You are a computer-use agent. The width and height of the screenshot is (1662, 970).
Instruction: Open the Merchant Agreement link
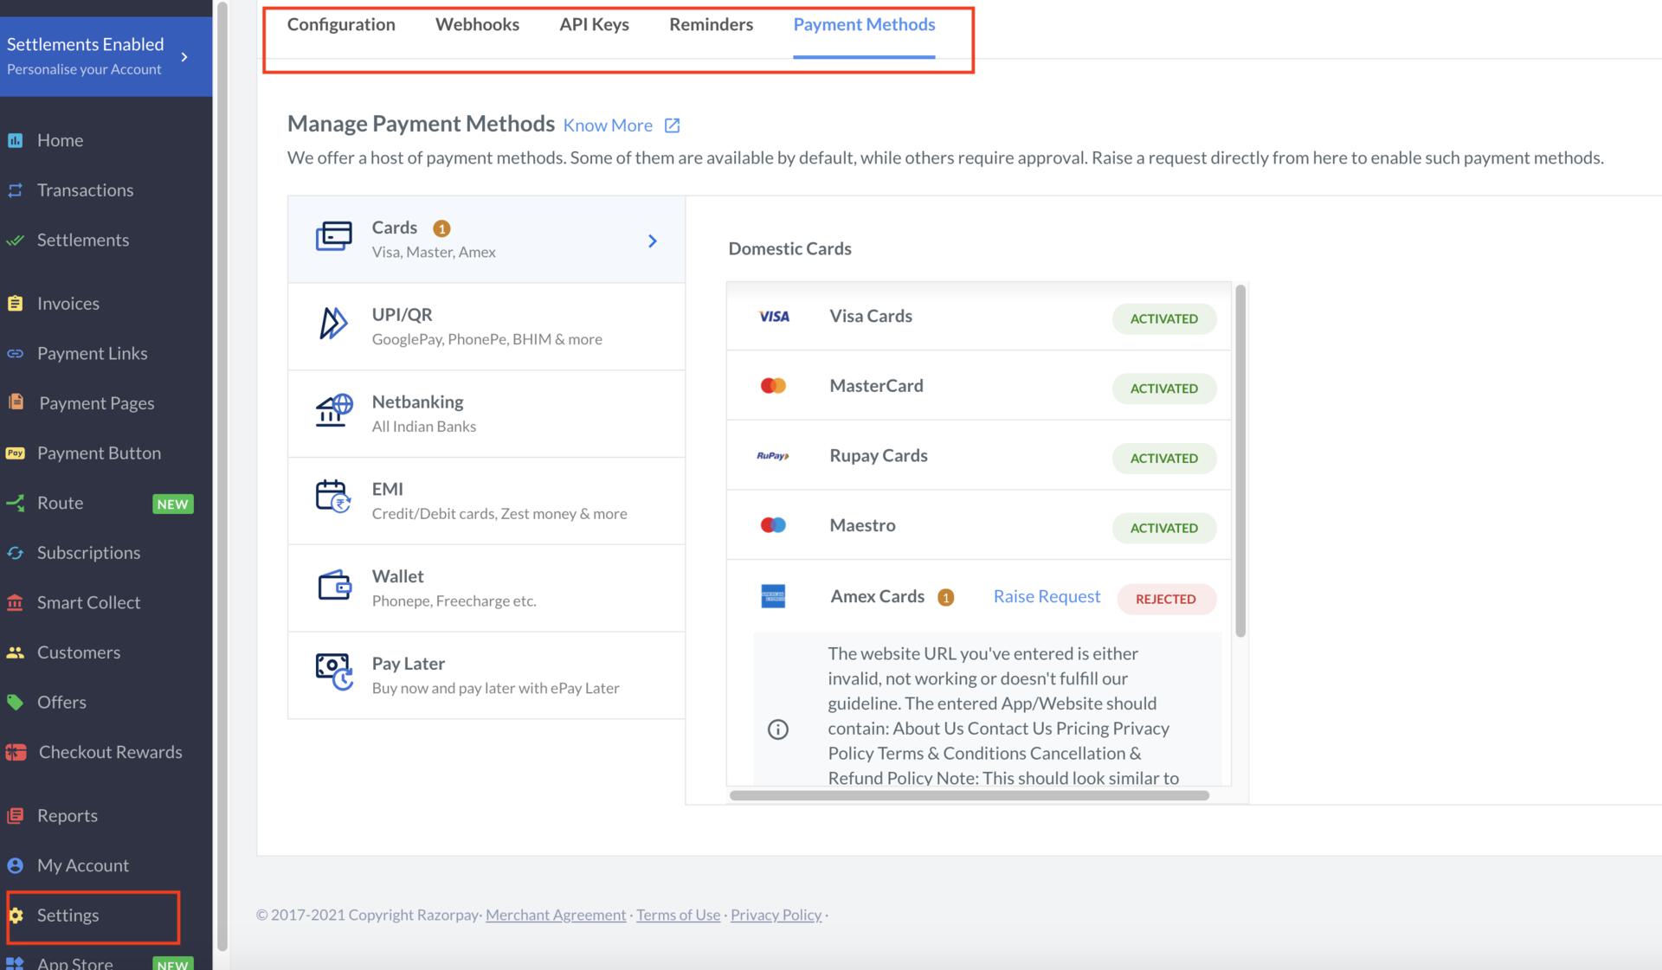[x=556, y=915]
